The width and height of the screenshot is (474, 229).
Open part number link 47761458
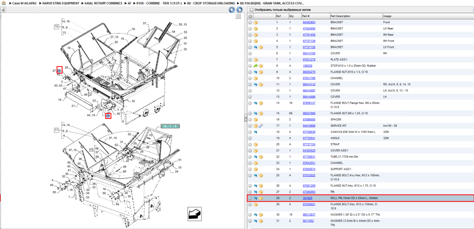(309, 35)
